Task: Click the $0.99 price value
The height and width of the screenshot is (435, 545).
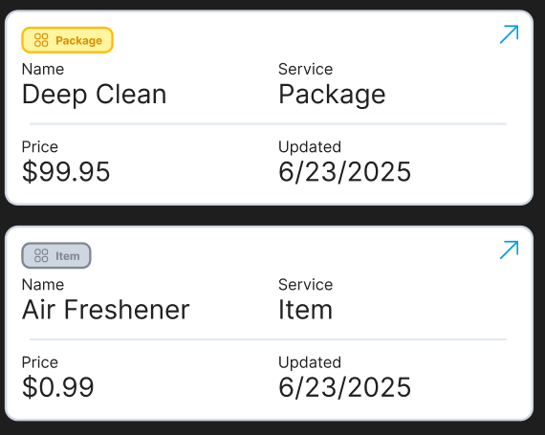Action: 57,387
